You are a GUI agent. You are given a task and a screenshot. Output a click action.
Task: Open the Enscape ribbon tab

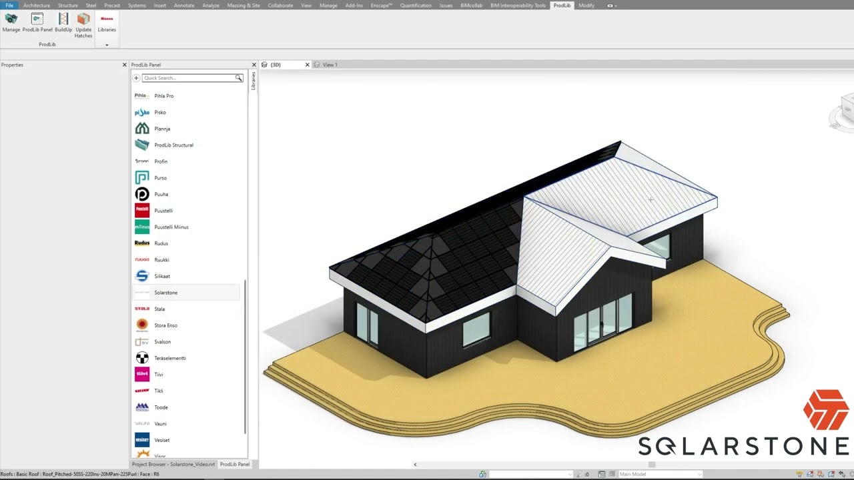(382, 5)
